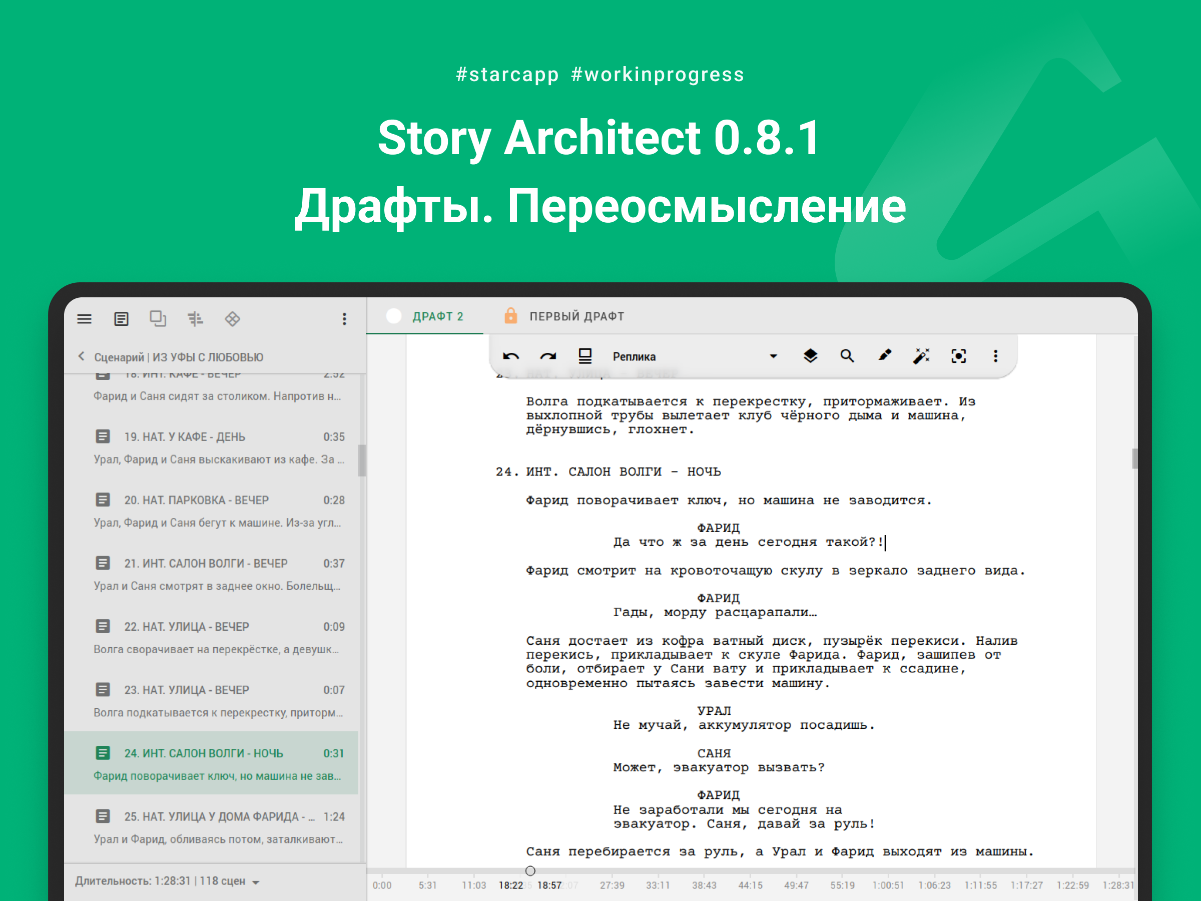
Task: Click the redo arrow in editor toolbar
Action: coord(548,356)
